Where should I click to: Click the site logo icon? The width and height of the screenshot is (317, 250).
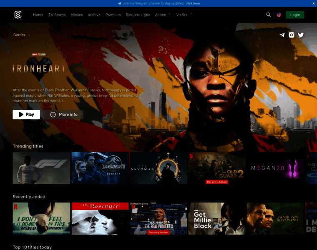pos(18,15)
